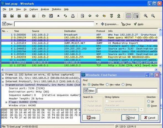The width and height of the screenshot is (163, 128).
Task: Sort packets by No. column header
Action: tap(7, 31)
